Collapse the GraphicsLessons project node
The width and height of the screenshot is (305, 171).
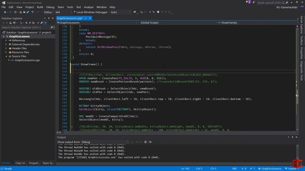3,37
